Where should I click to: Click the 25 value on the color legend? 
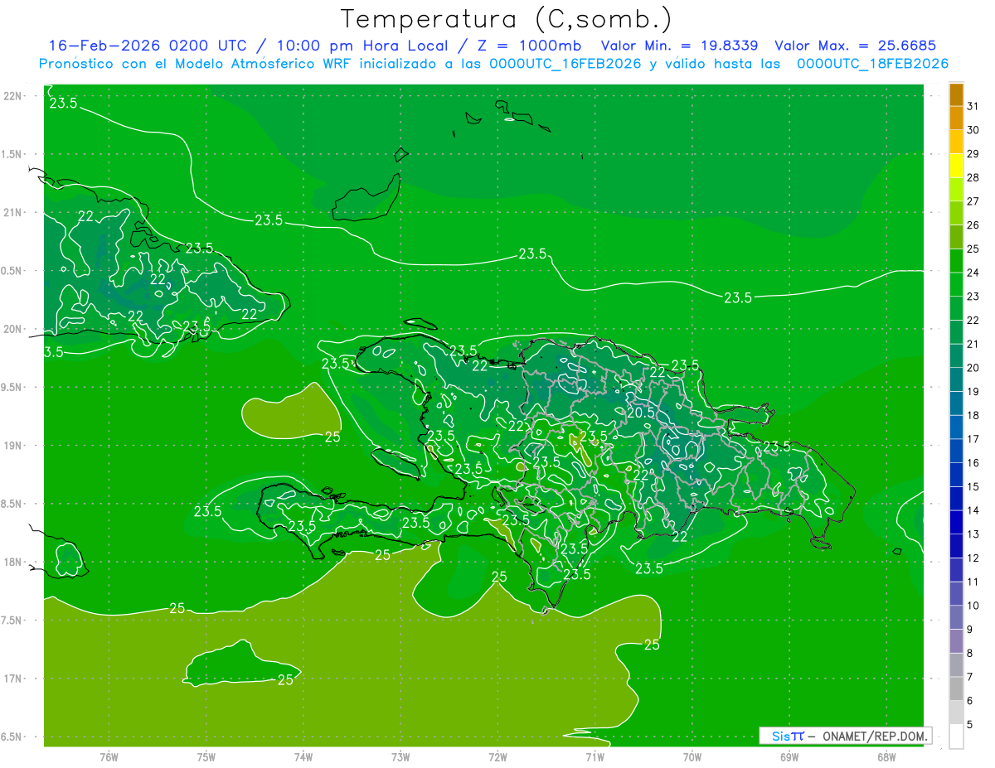973,249
